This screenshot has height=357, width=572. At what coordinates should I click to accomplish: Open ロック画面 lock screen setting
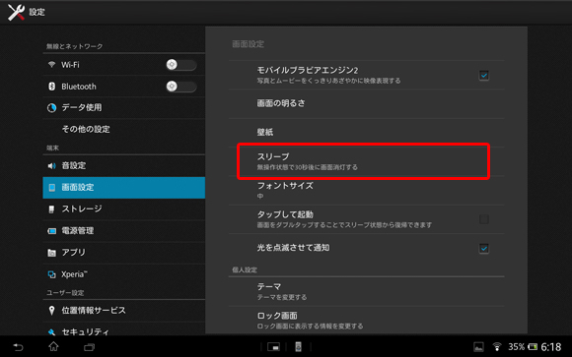(x=366, y=321)
